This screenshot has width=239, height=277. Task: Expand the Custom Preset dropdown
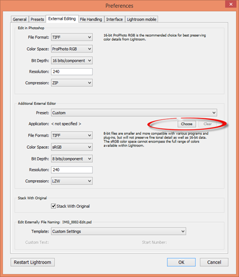pyautogui.click(x=134, y=113)
